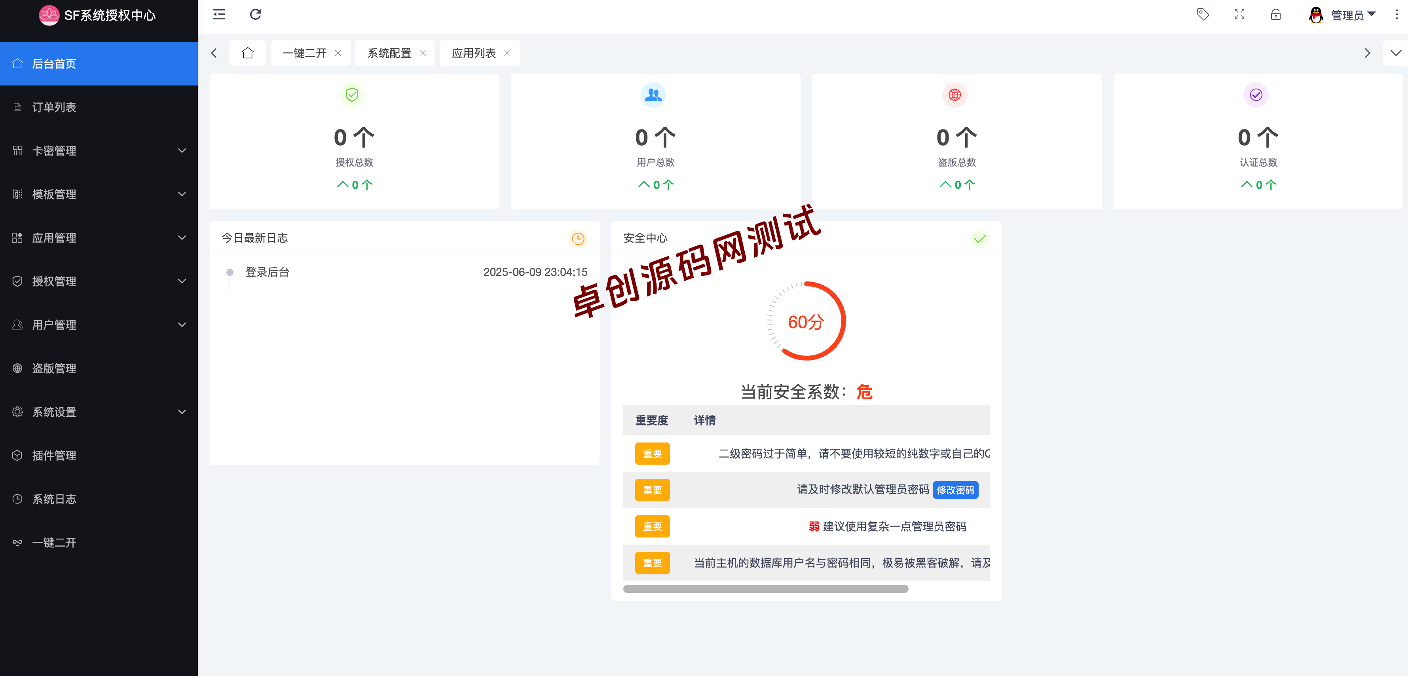The width and height of the screenshot is (1408, 676).
Task: Close the 一键二开 tab
Action: [x=338, y=53]
